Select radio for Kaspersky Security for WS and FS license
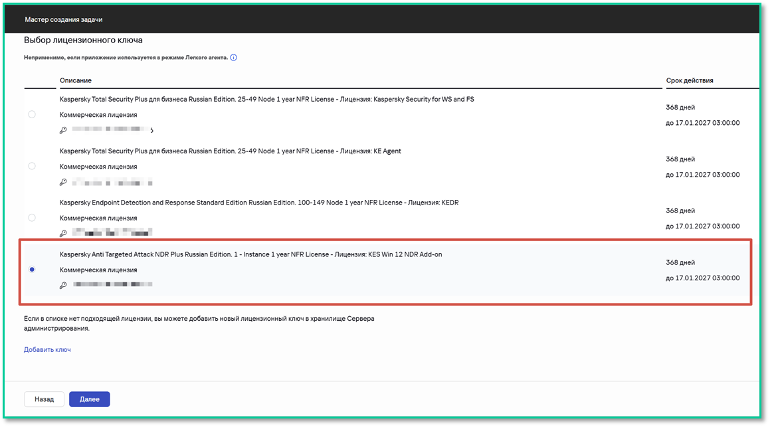This screenshot has width=770, height=427. pyautogui.click(x=32, y=114)
